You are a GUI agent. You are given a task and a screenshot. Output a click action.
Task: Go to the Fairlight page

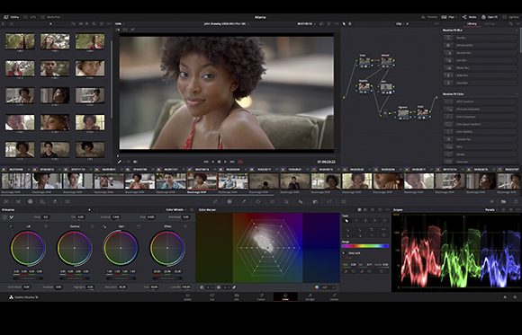[310, 296]
